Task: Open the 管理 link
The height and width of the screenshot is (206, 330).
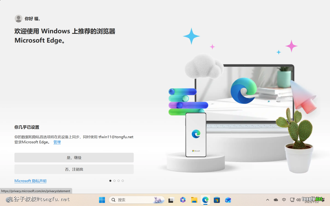Action: (x=57, y=142)
